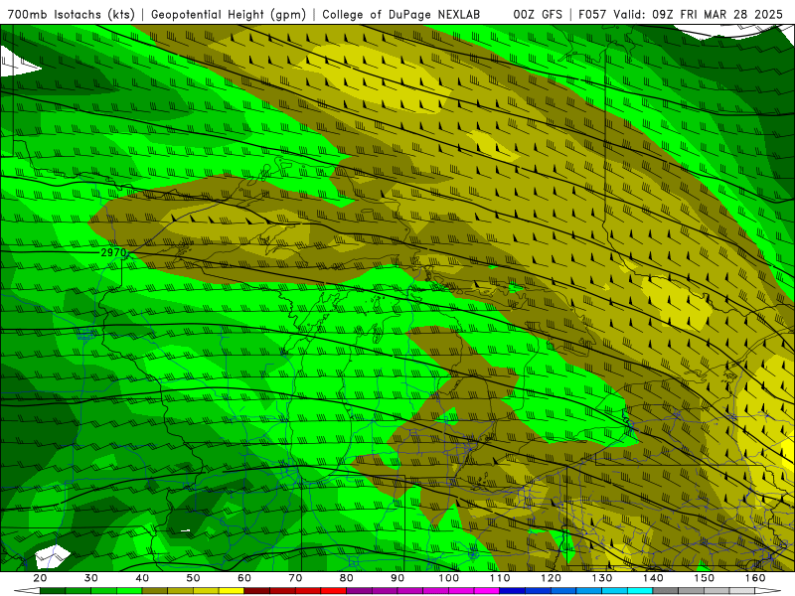Click the '40' value on the color scale
This screenshot has height=596, width=795.
(142, 578)
